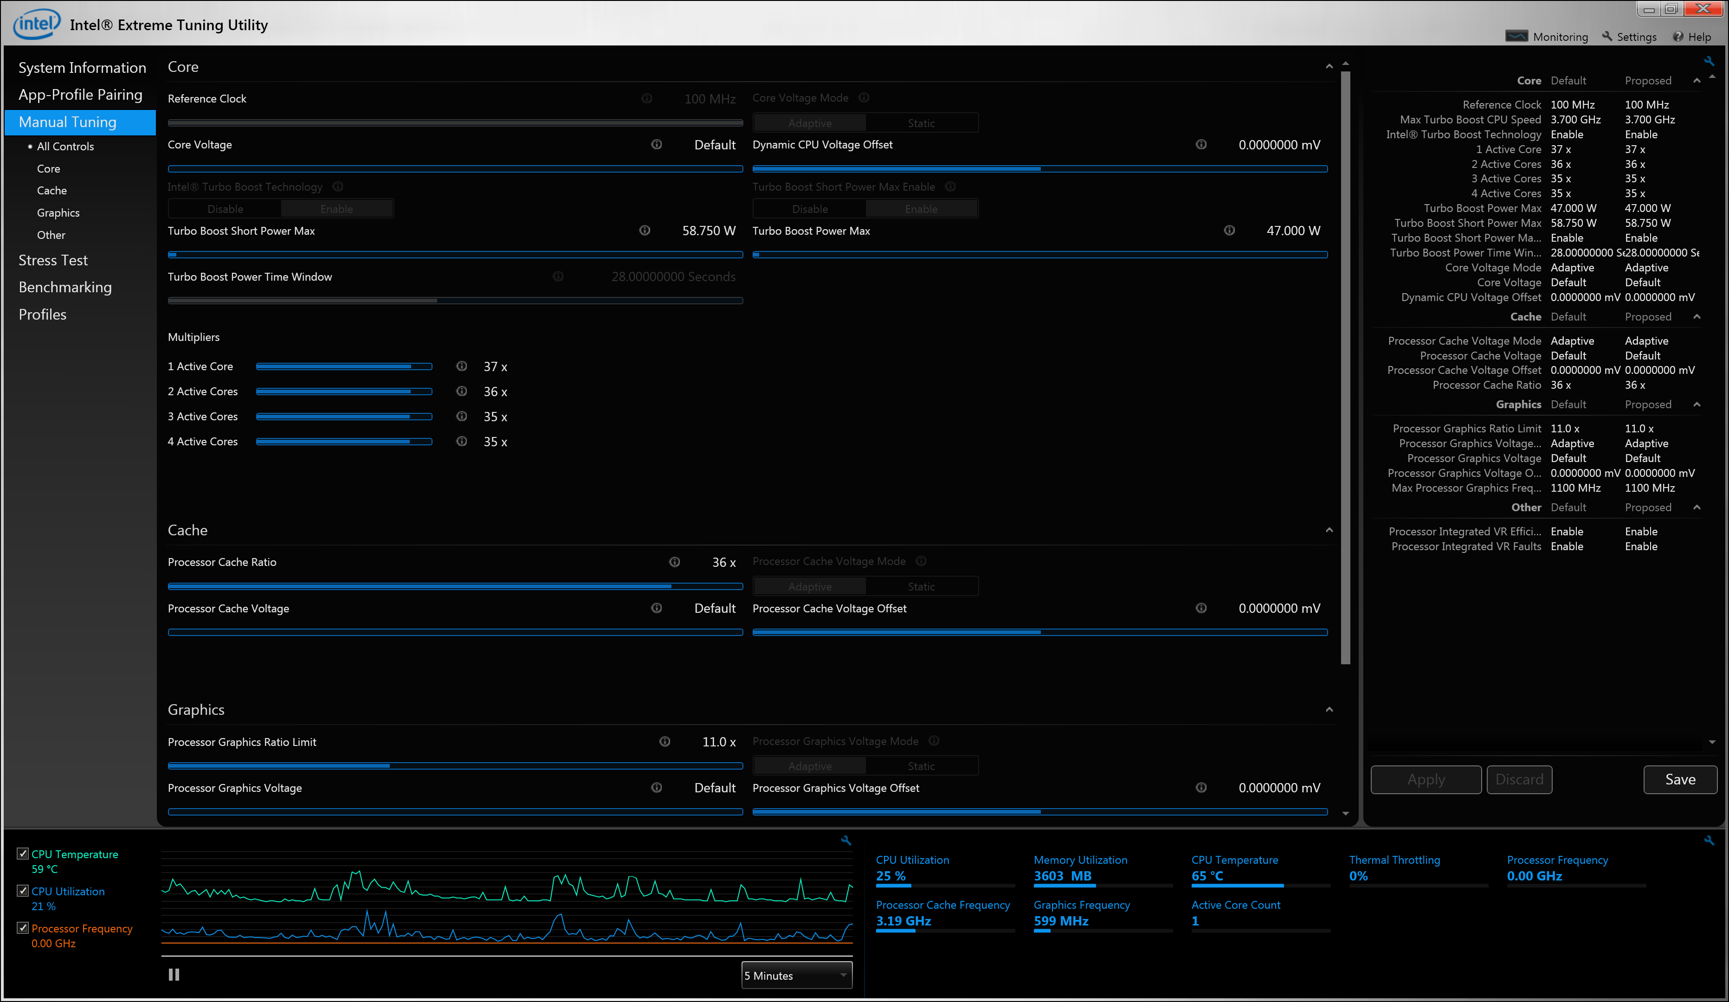Collapse the Core section in main panel

click(1329, 66)
